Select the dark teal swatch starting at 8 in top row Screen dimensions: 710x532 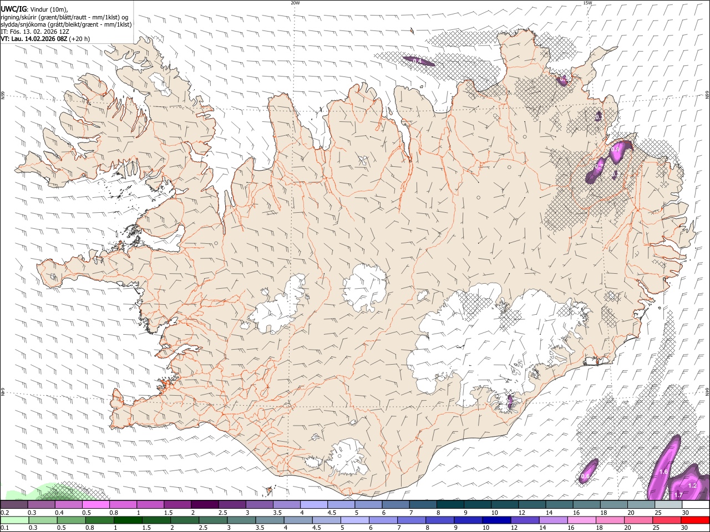[x=450, y=504]
